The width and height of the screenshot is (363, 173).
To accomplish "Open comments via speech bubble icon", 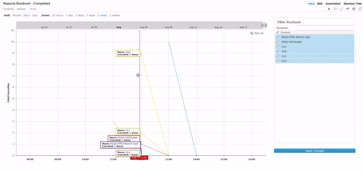I will (x=341, y=9).
